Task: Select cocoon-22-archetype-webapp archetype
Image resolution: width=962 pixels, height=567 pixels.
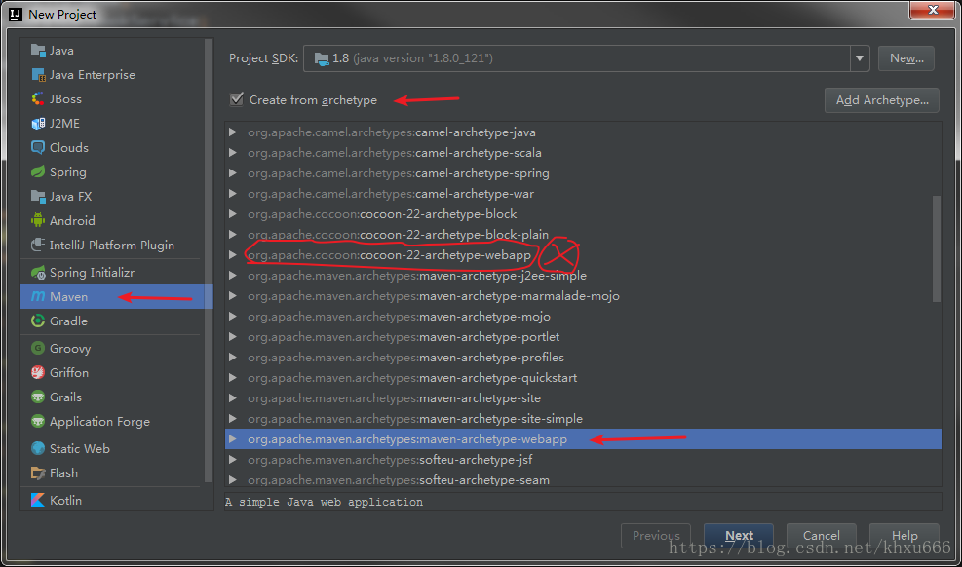Action: [x=389, y=255]
